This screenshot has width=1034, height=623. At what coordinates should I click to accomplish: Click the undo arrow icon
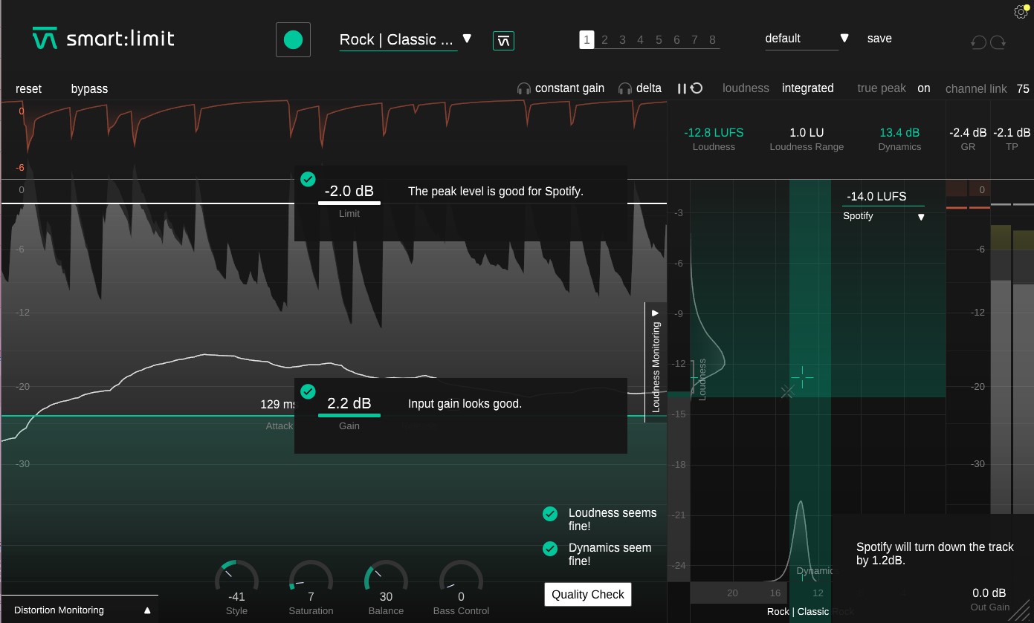point(978,42)
